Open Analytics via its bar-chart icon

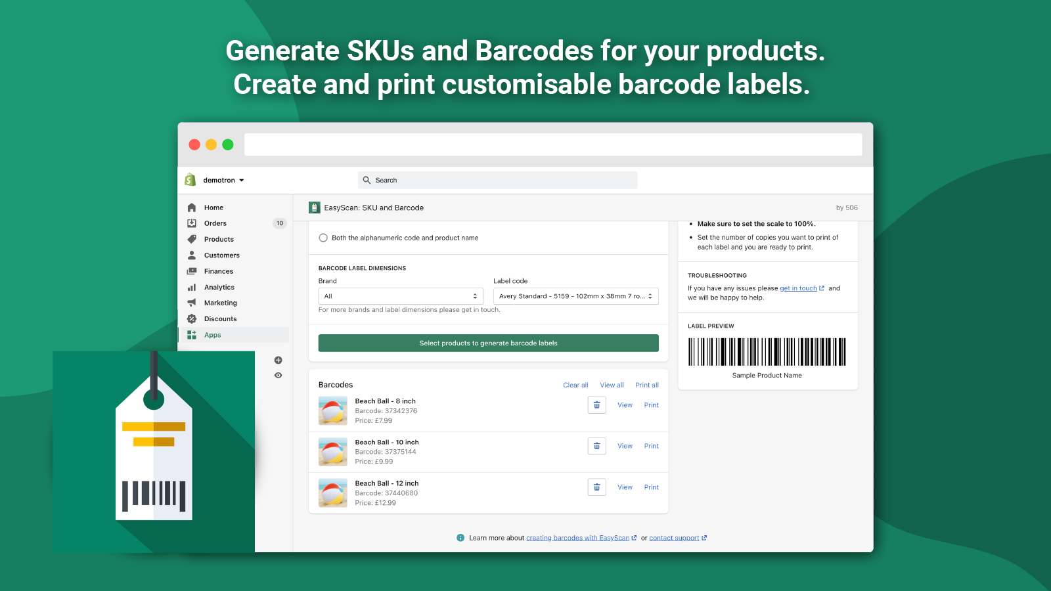click(x=192, y=287)
